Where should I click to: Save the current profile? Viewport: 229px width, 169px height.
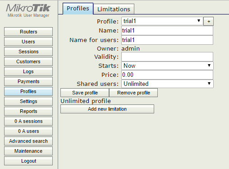pyautogui.click(x=85, y=93)
